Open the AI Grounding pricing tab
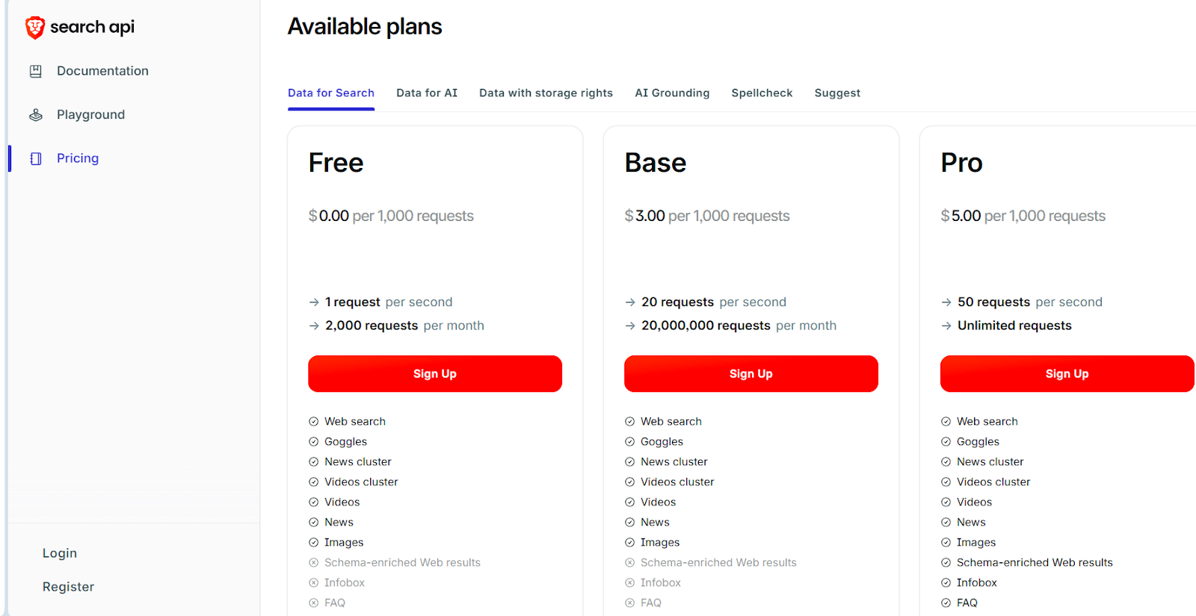The height and width of the screenshot is (616, 1196). pyautogui.click(x=672, y=93)
